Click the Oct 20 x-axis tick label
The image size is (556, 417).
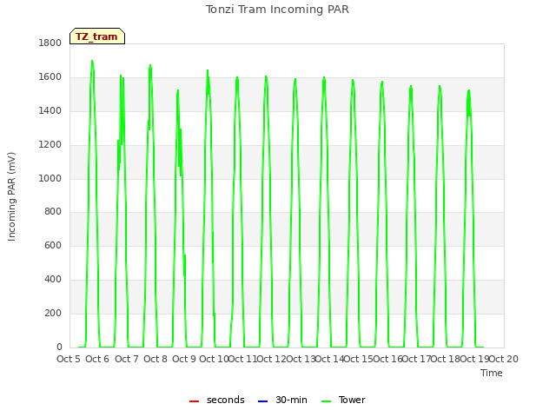click(504, 359)
